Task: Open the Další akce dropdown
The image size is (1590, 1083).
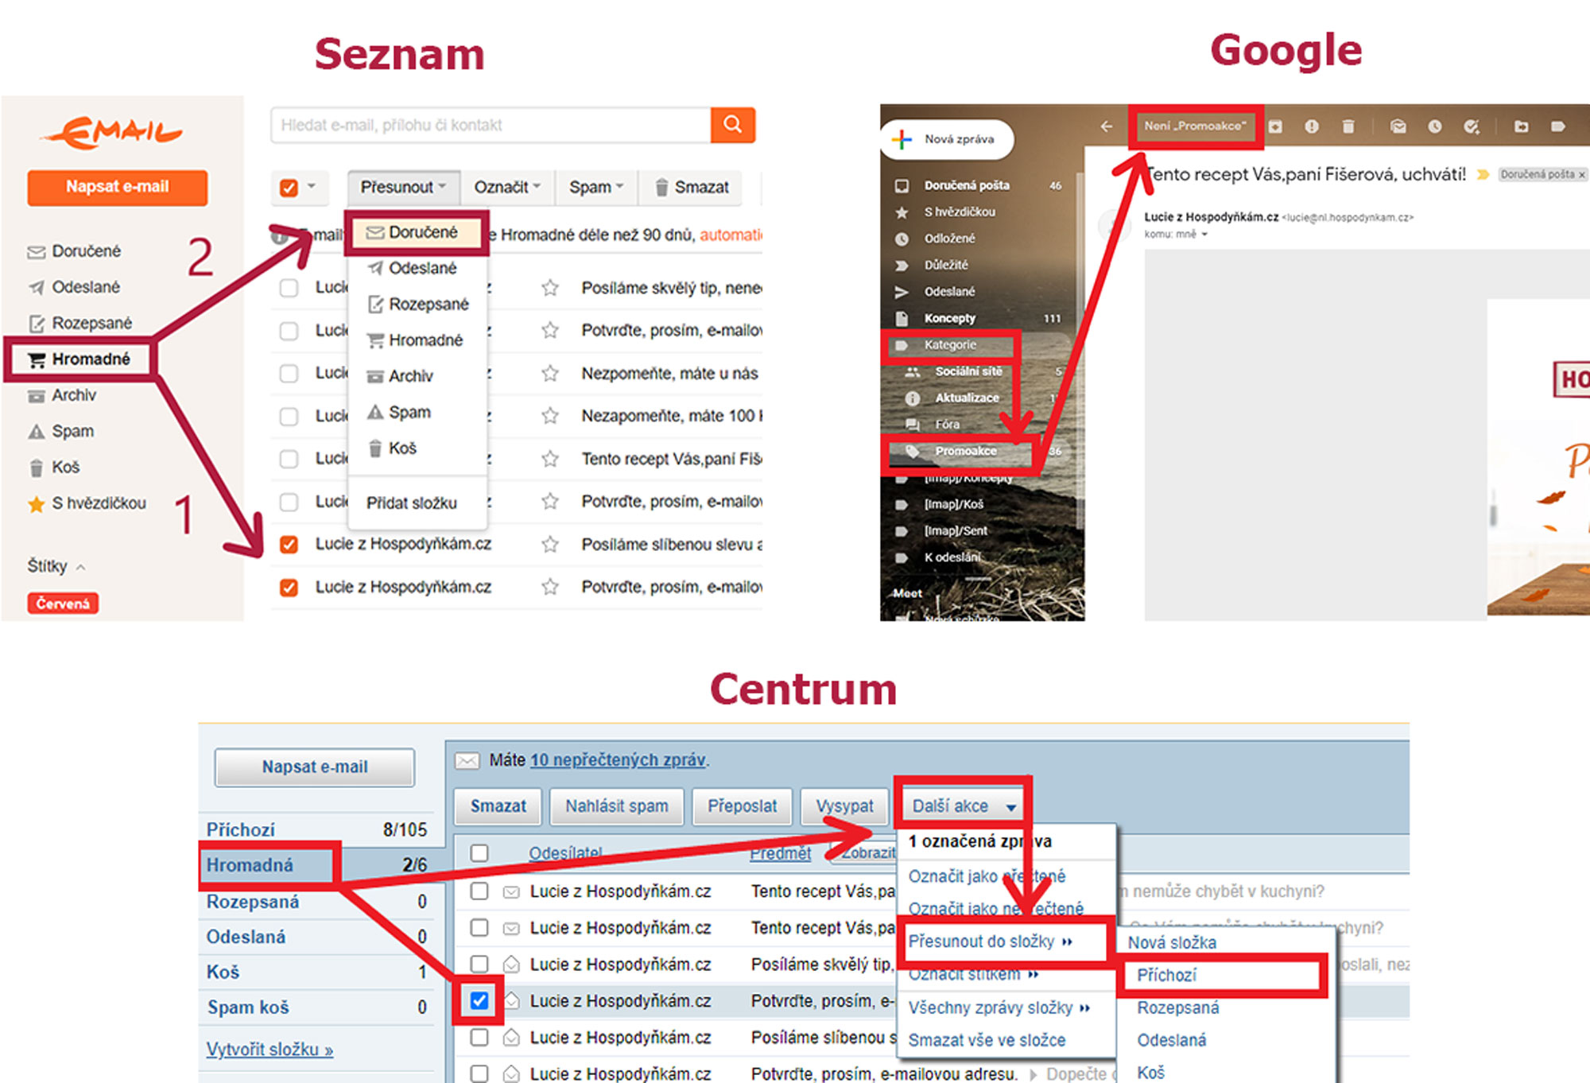Action: (963, 806)
